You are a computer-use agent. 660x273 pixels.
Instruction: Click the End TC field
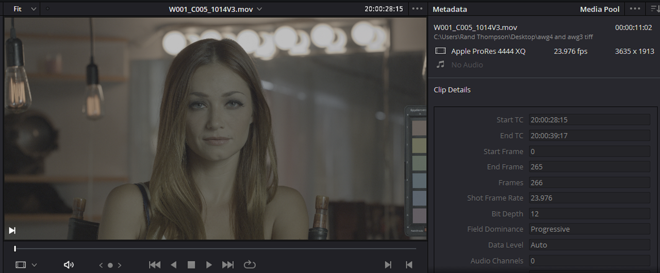click(589, 135)
